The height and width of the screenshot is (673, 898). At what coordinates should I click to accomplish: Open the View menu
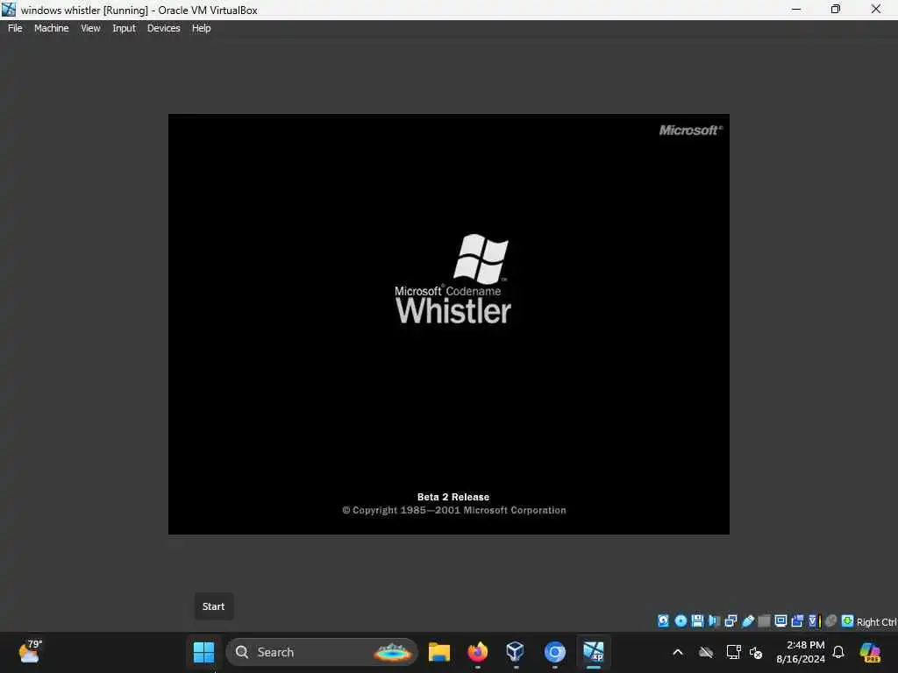(x=90, y=28)
